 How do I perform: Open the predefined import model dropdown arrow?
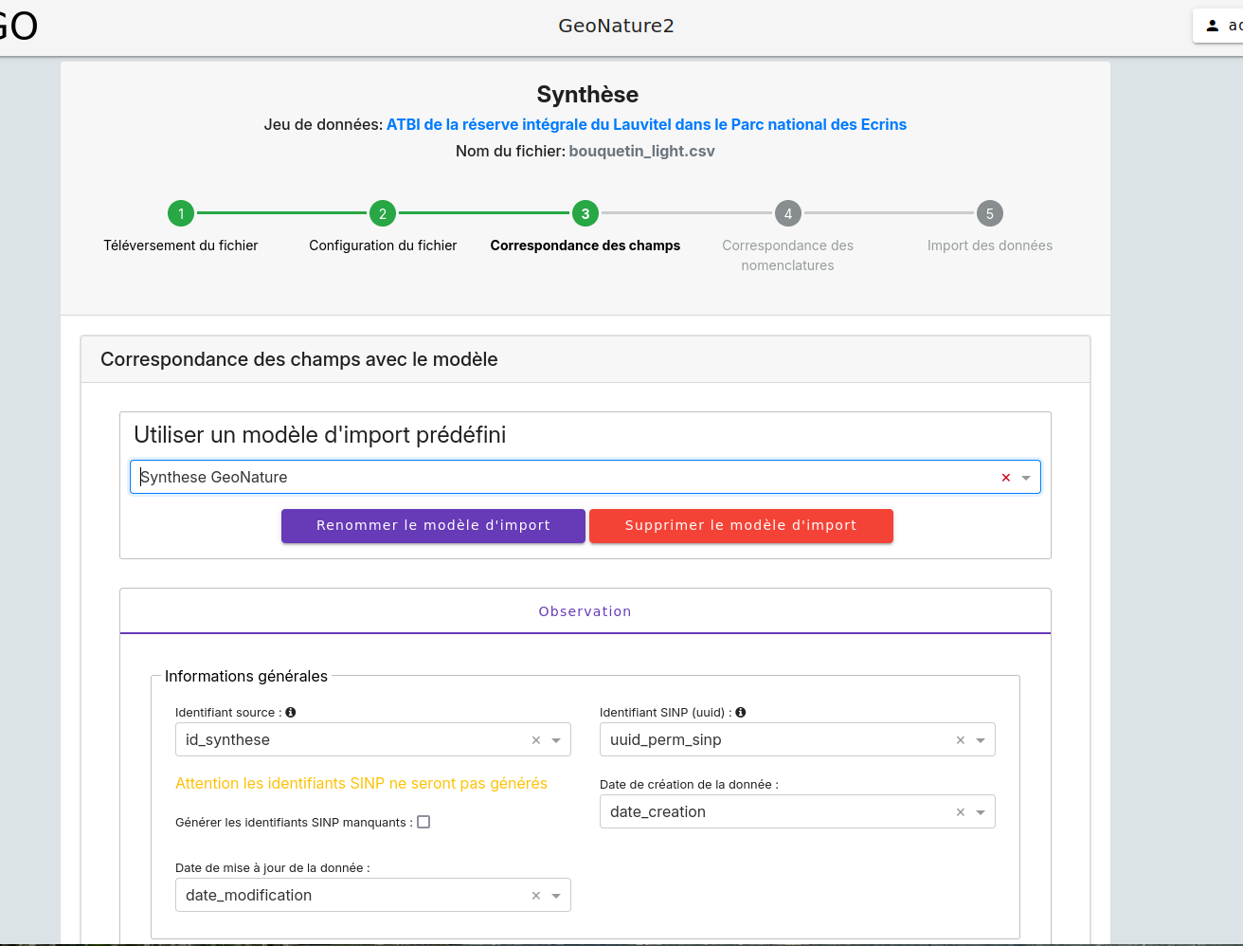tap(1026, 478)
